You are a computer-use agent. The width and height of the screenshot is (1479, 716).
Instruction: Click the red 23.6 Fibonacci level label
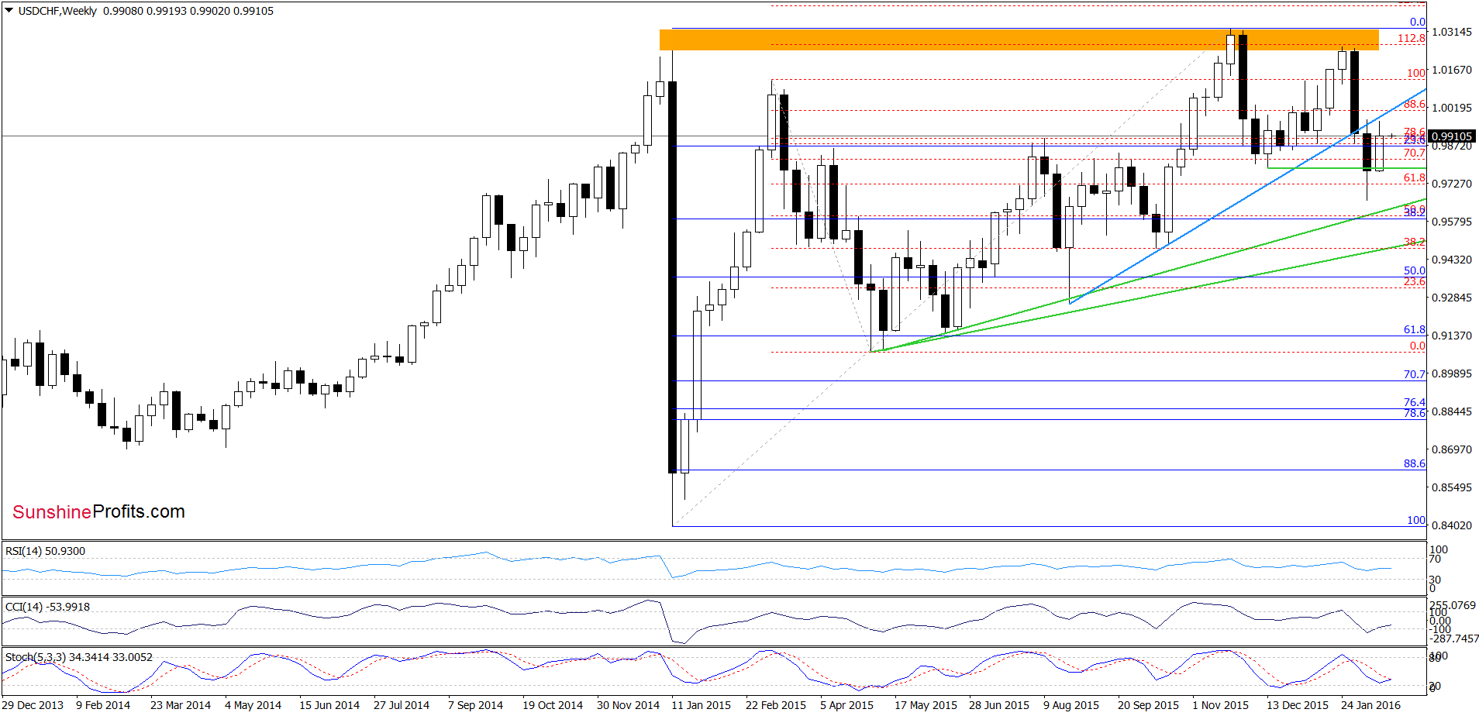pyautogui.click(x=1415, y=281)
